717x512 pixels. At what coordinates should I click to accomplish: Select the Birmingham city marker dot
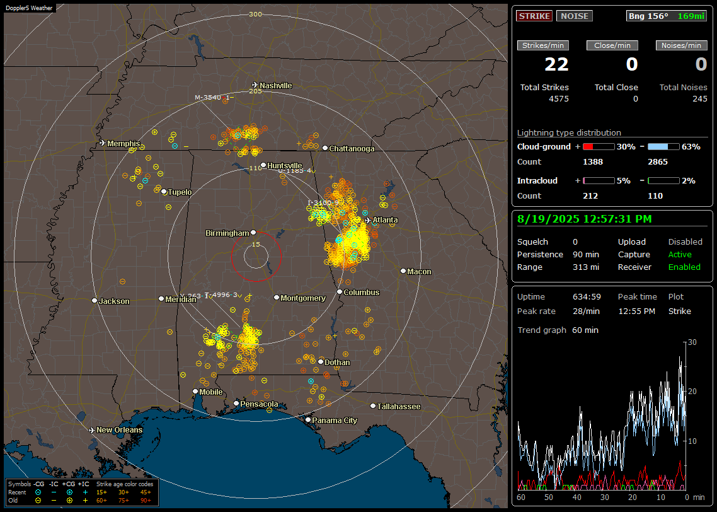pos(253,233)
